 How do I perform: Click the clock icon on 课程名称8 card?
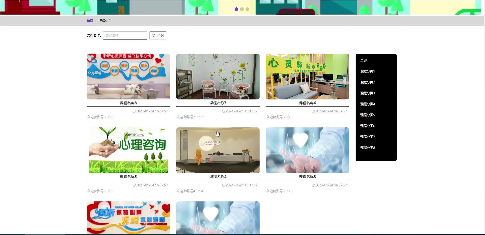(134, 111)
